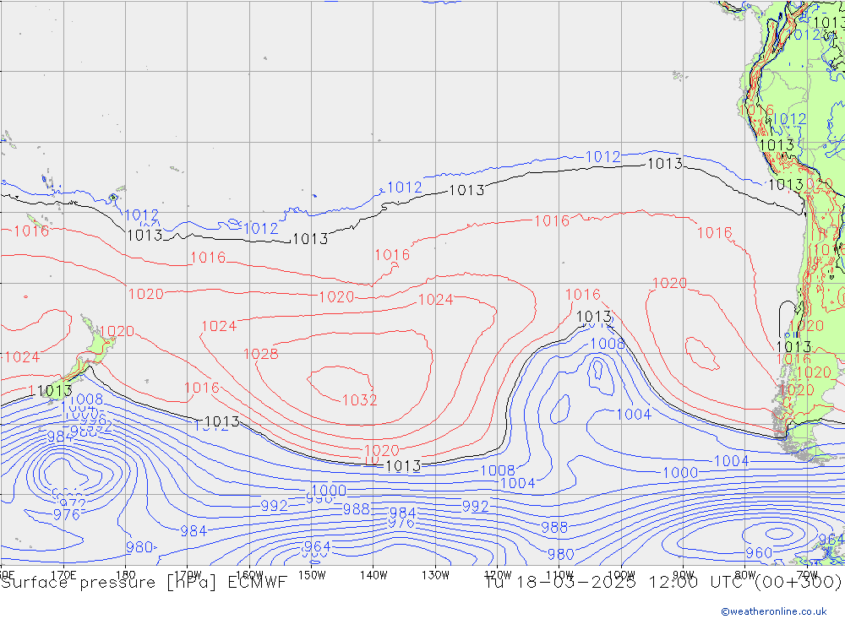Click the 960 low-pressure label near 80W

click(x=759, y=553)
